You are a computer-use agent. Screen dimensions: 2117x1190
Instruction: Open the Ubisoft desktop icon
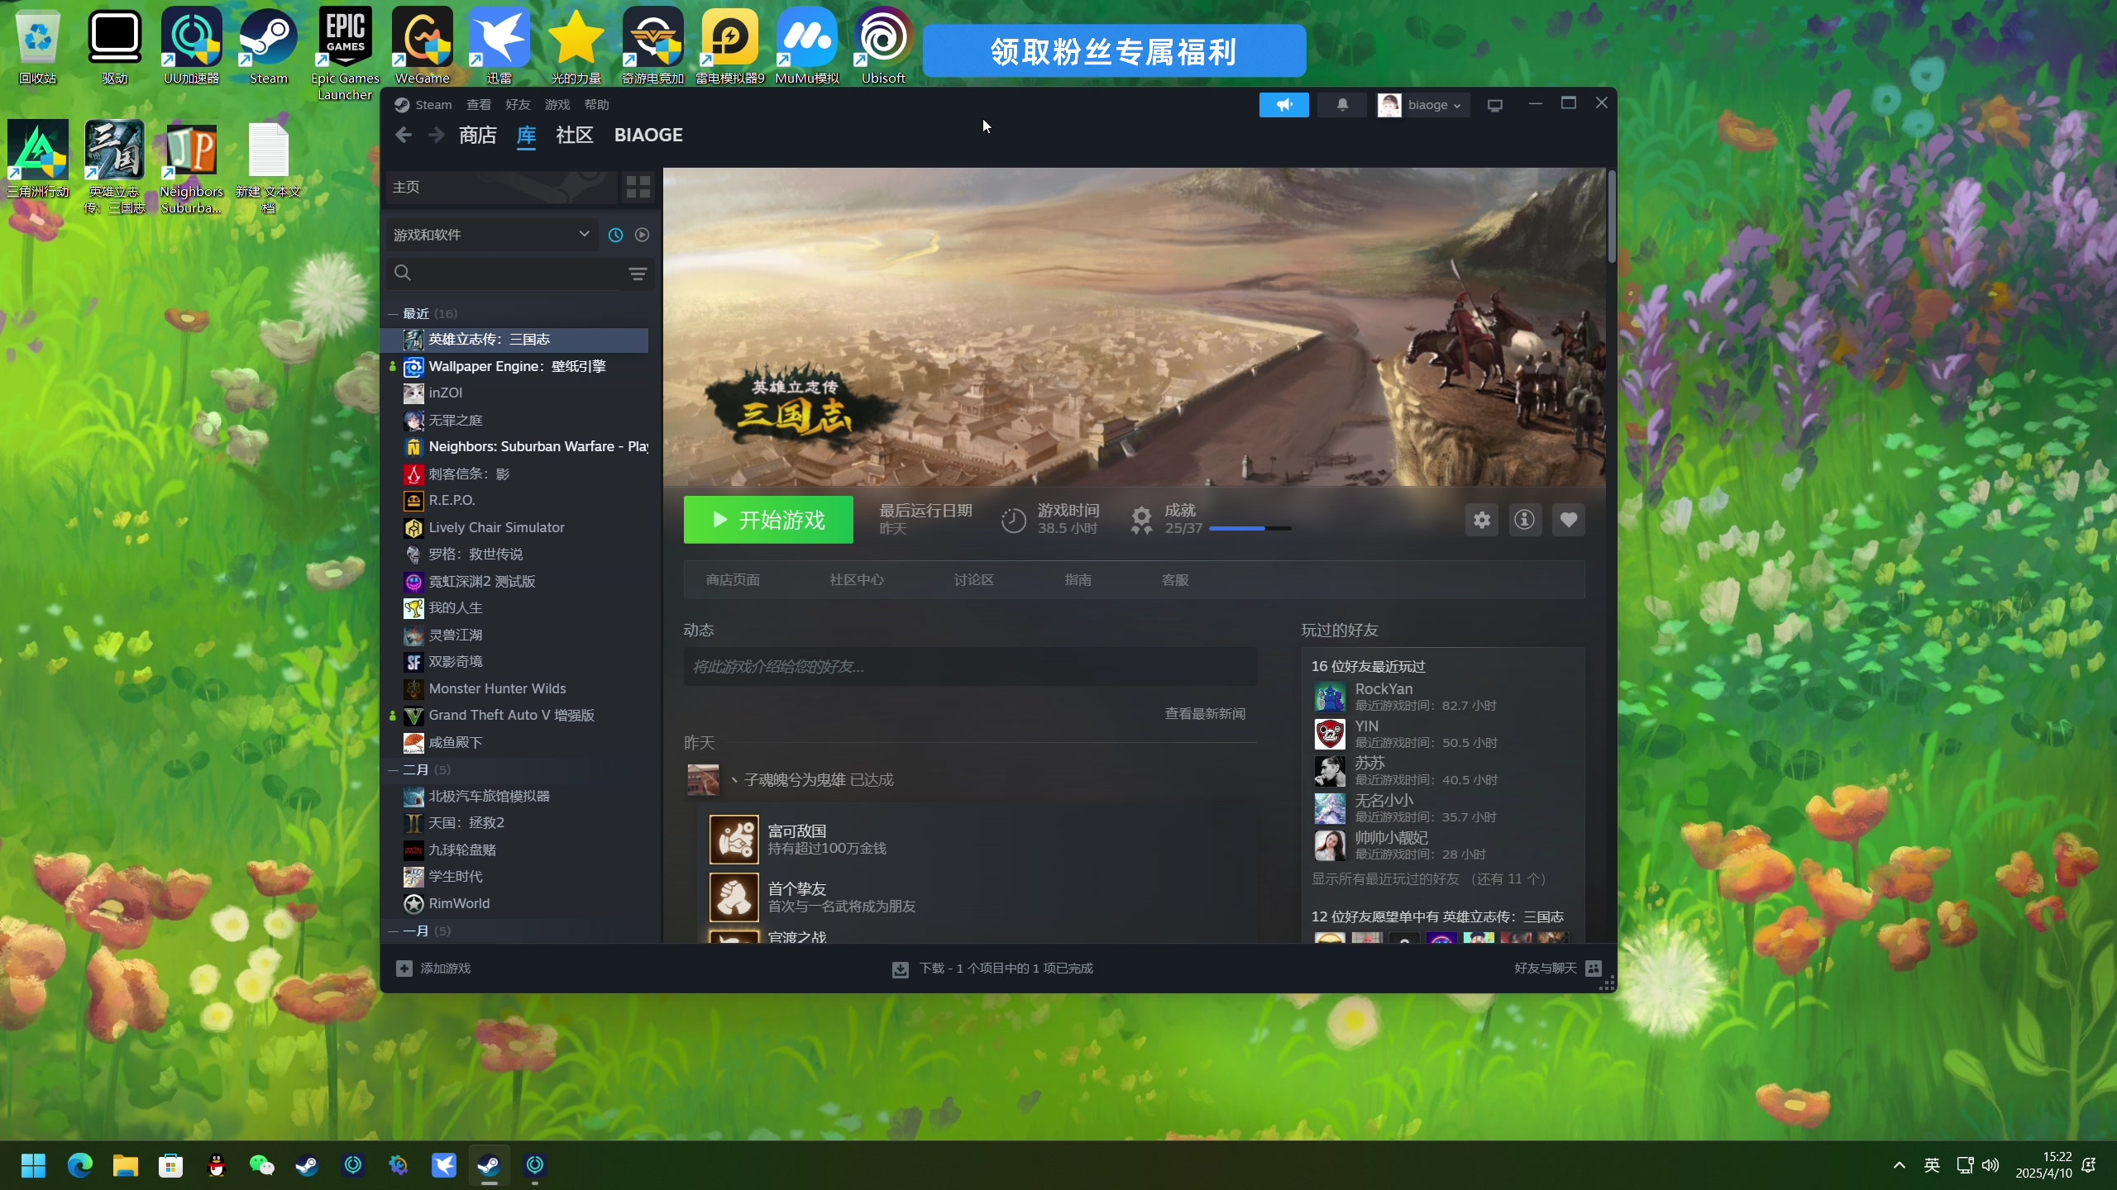(x=883, y=46)
